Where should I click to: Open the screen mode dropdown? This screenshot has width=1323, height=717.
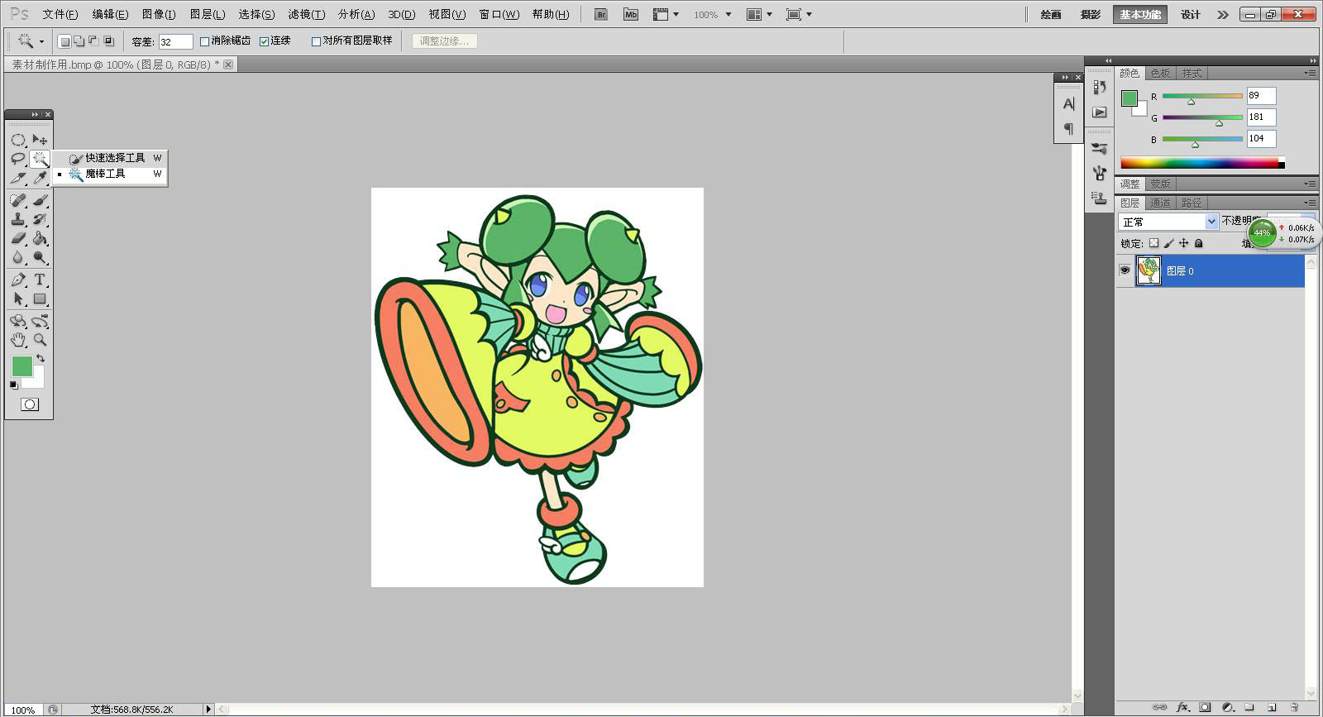(x=799, y=14)
